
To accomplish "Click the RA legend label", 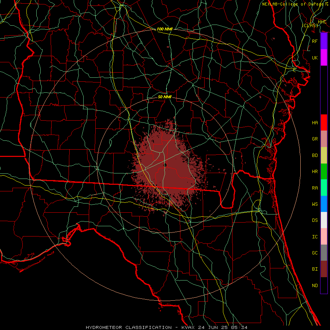I will (x=315, y=188).
